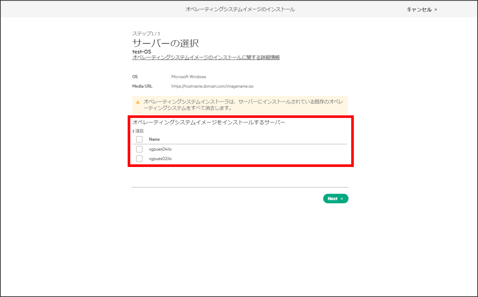Click the dialog title オペレーティングシステムイメージのインストール
Viewport: 478px width, 297px height.
pyautogui.click(x=240, y=9)
